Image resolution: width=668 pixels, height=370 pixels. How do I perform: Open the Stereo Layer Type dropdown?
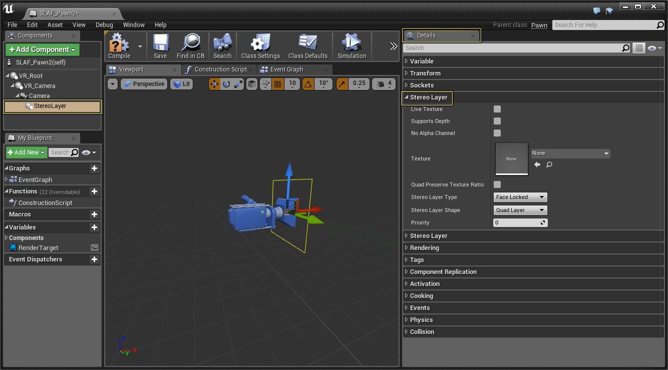[520, 197]
